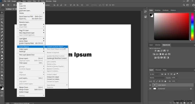The height and width of the screenshot is (104, 195).
Task: Open the blend mode Normal dropdown
Action: [157, 78]
